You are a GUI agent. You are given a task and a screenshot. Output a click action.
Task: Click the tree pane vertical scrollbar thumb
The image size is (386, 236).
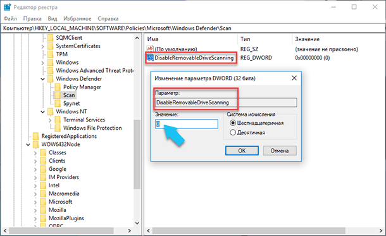coord(137,154)
